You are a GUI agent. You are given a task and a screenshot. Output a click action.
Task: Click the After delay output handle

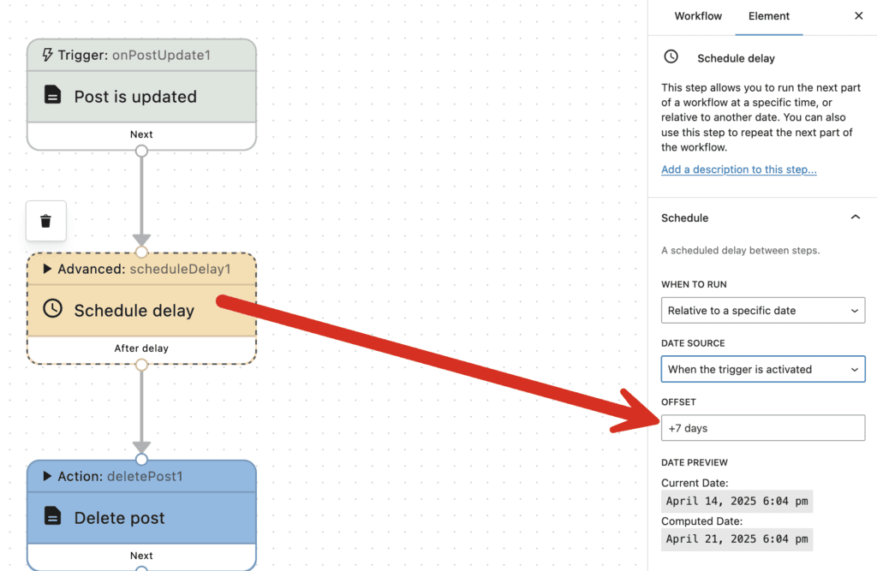141,365
